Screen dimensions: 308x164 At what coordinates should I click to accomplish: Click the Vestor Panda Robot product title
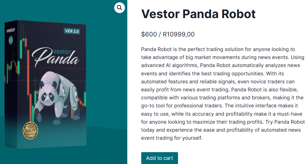point(199,14)
